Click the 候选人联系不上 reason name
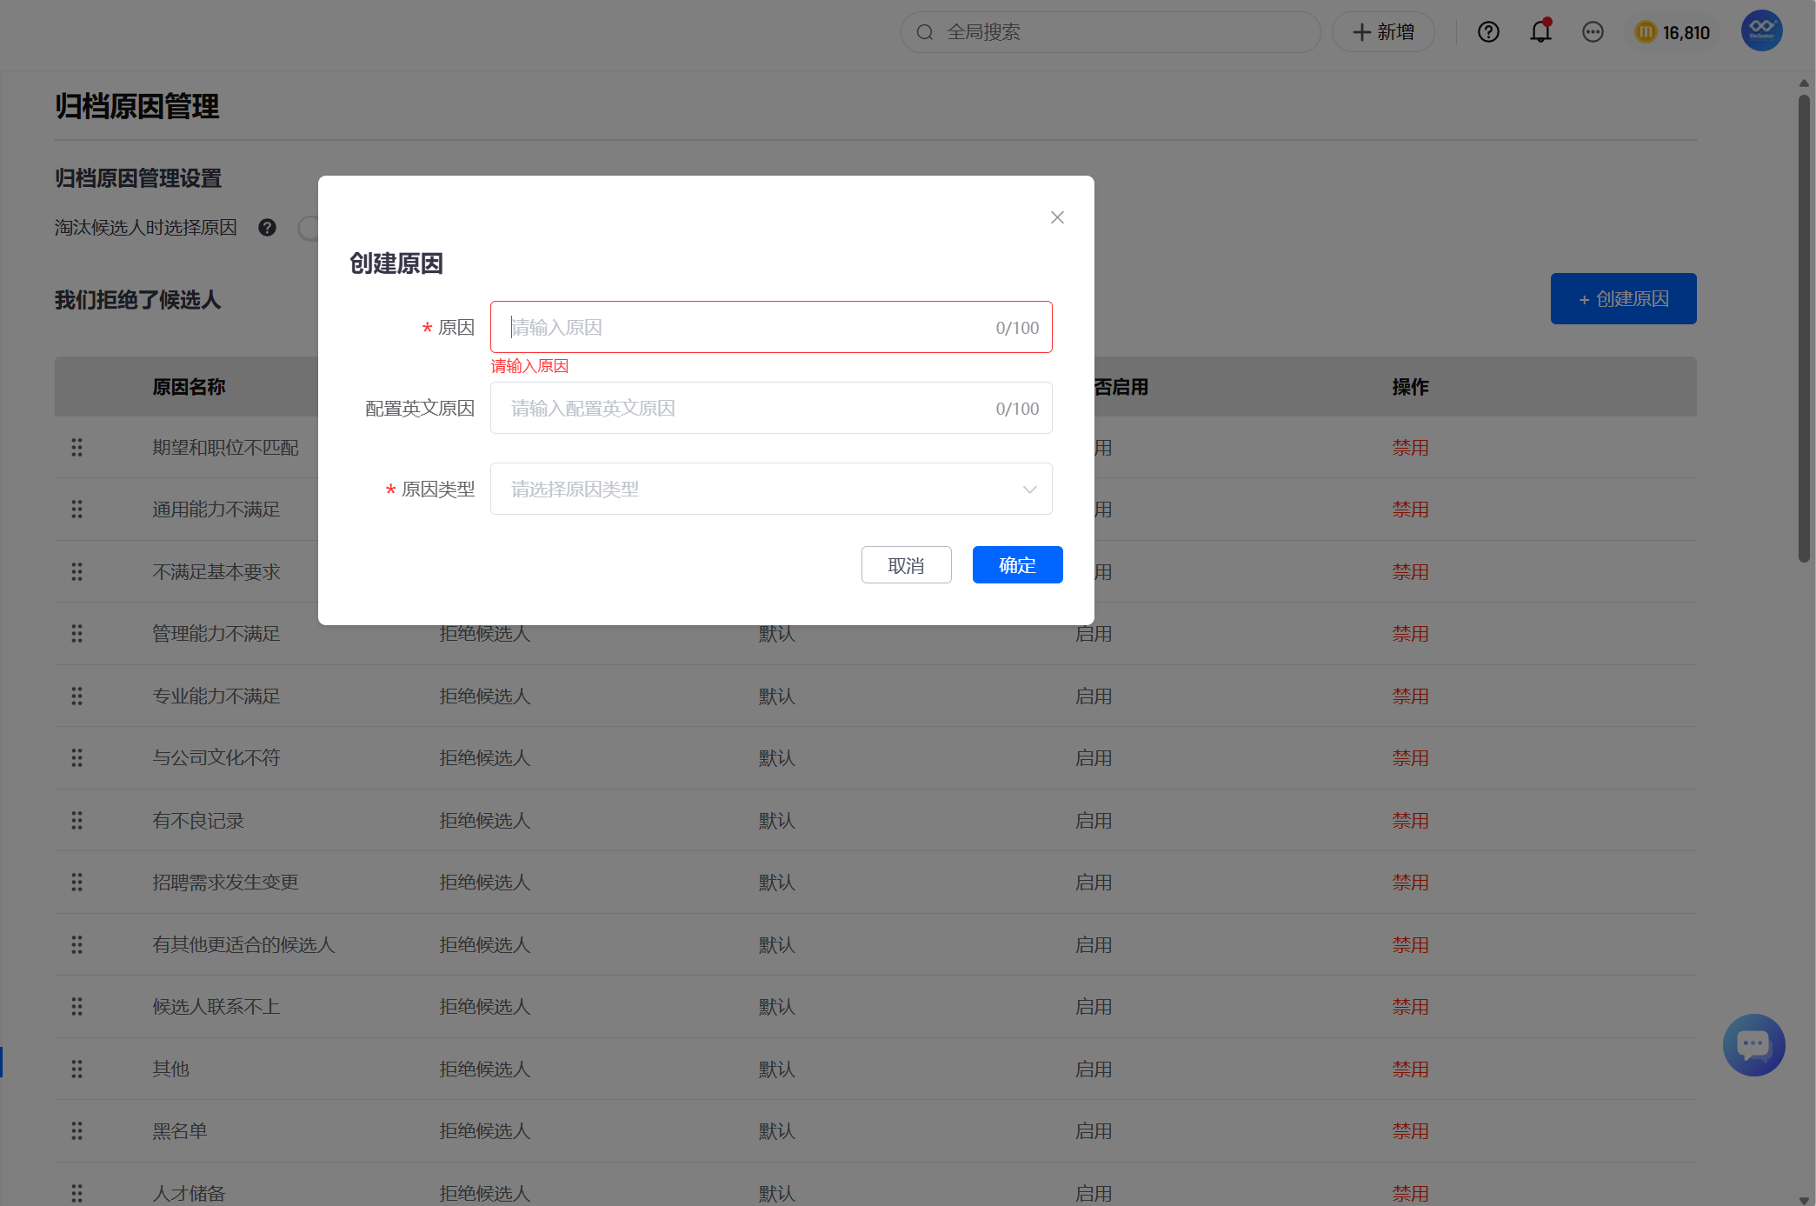The width and height of the screenshot is (1816, 1206). point(216,1006)
